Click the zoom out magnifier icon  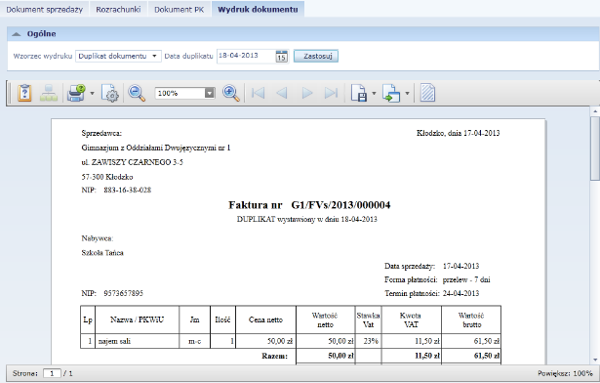137,93
